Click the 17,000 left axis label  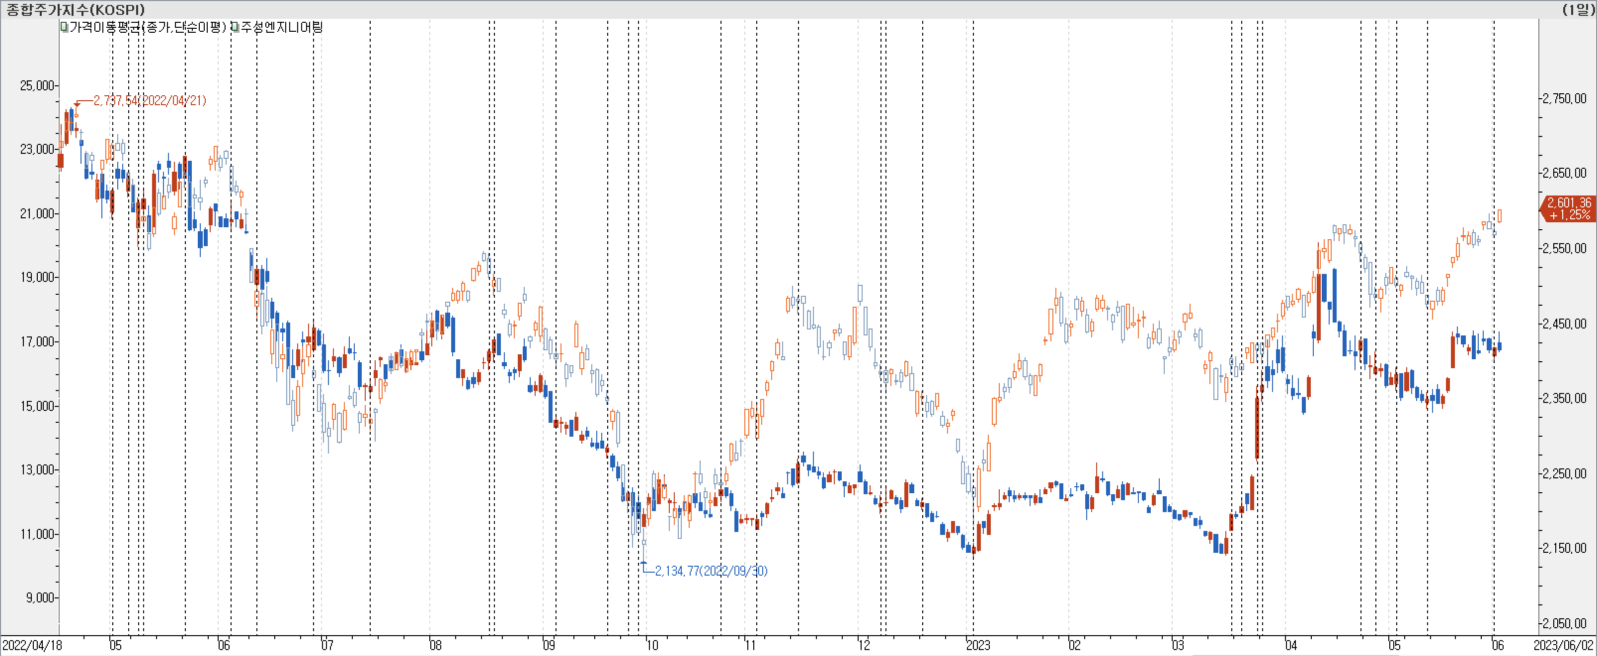pyautogui.click(x=37, y=341)
